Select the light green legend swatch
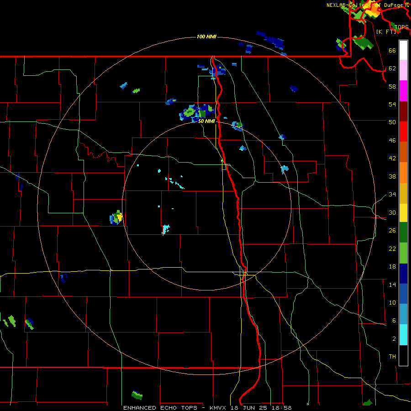411x411 pixels. pyautogui.click(x=403, y=253)
